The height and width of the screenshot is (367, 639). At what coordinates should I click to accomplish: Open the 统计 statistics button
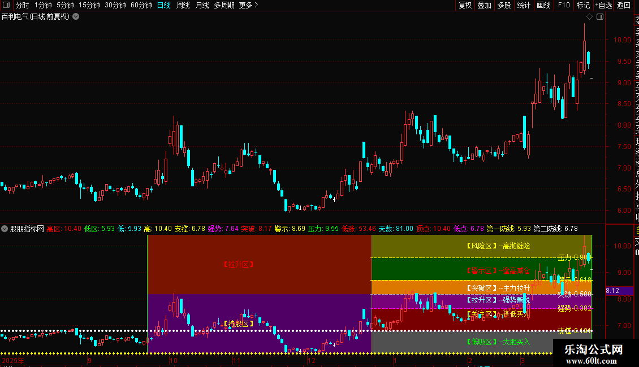point(524,5)
